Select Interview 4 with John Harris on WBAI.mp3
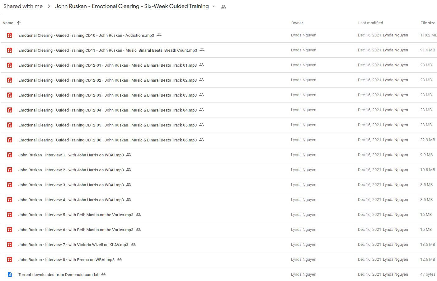 pos(71,200)
